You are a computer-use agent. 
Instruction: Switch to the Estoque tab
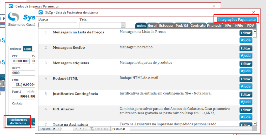coord(166,26)
